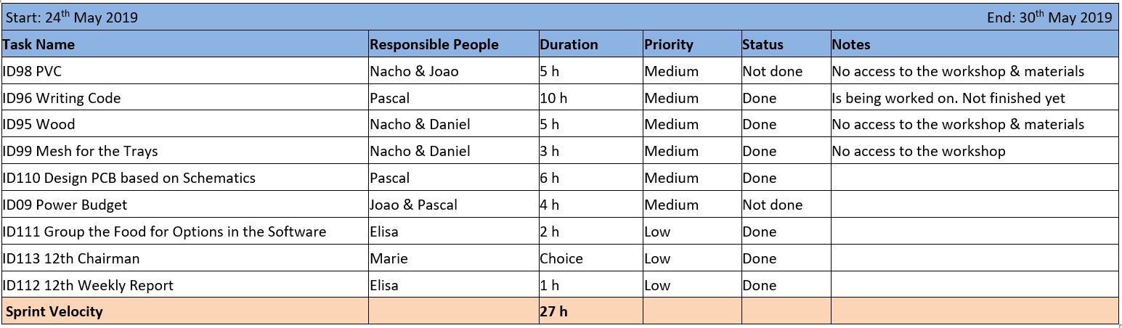Select the Choice duration cell for ID113
Viewport: 1122px width, 328px height.
(590, 258)
